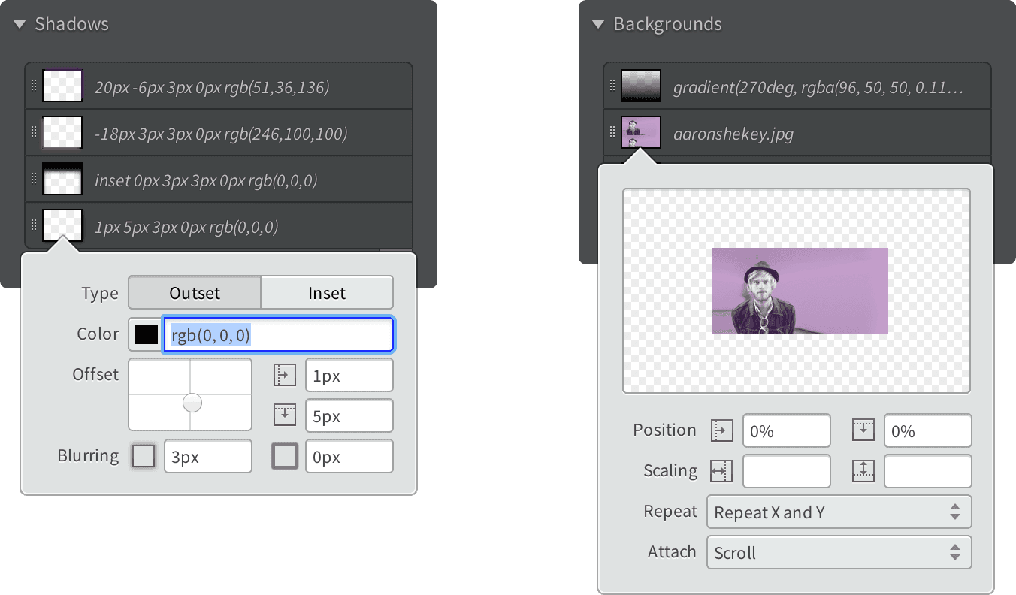Click the black shadow color swatch
This screenshot has width=1016, height=595.
click(x=144, y=334)
